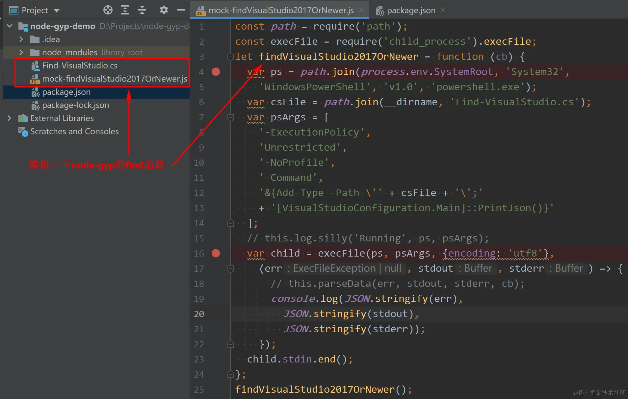
Task: Expand External Libraries node
Action: [x=9, y=118]
